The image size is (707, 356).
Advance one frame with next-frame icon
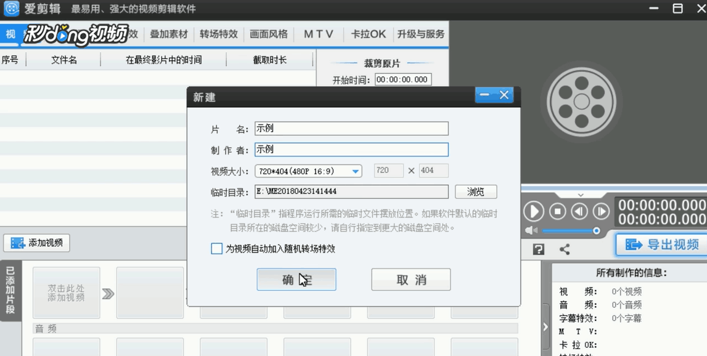click(602, 211)
